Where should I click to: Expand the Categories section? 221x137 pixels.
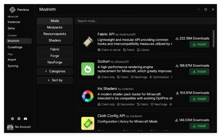pos(55,71)
